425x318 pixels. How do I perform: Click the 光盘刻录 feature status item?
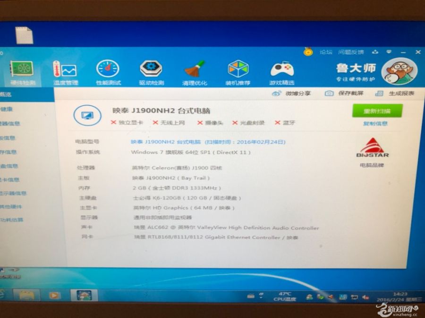[x=248, y=123]
